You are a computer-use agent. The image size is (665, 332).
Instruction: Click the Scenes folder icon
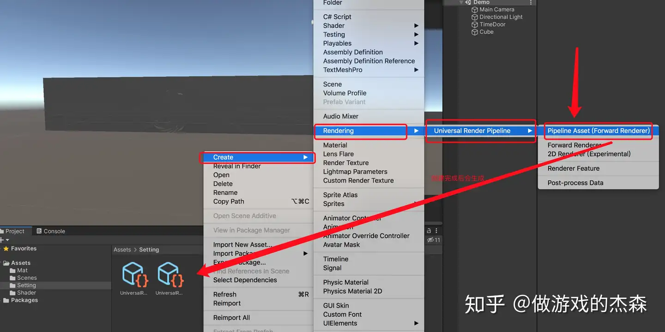(x=13, y=278)
